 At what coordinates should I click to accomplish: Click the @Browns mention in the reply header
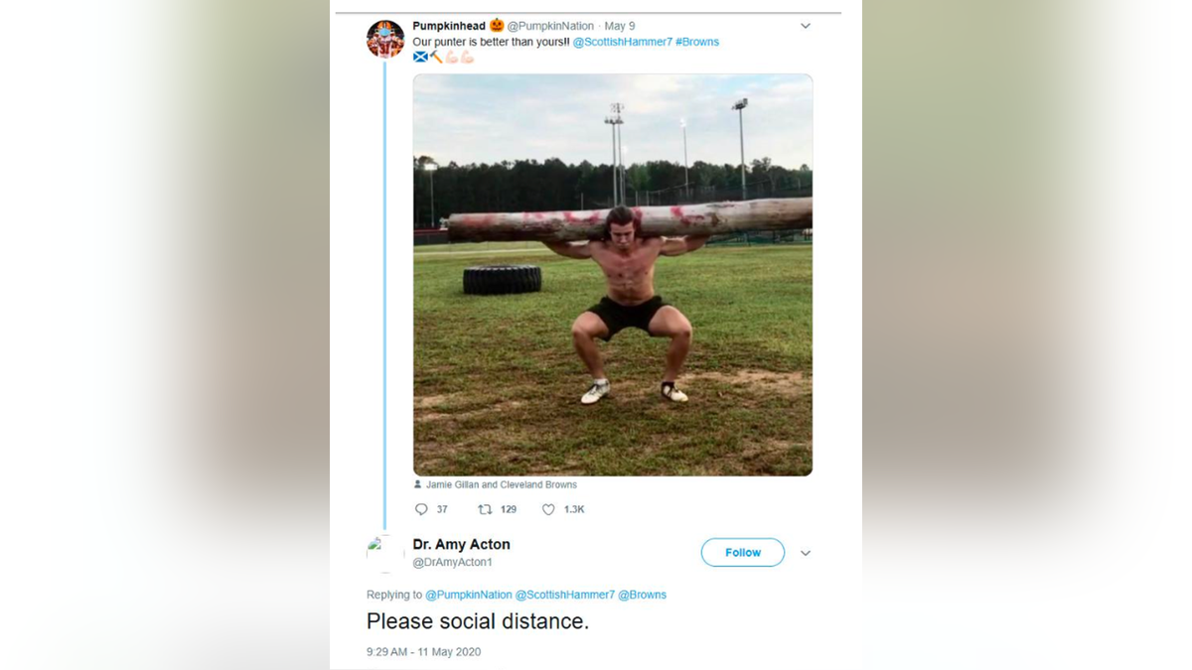[642, 595]
